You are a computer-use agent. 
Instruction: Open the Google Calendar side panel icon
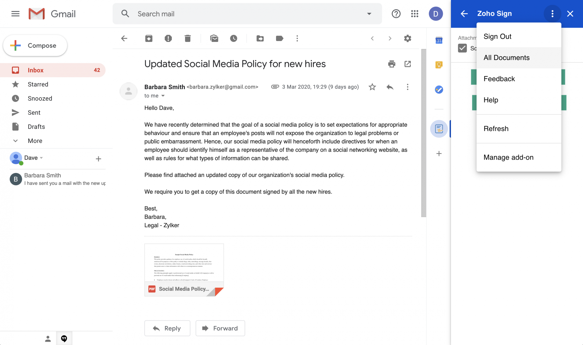point(439,40)
